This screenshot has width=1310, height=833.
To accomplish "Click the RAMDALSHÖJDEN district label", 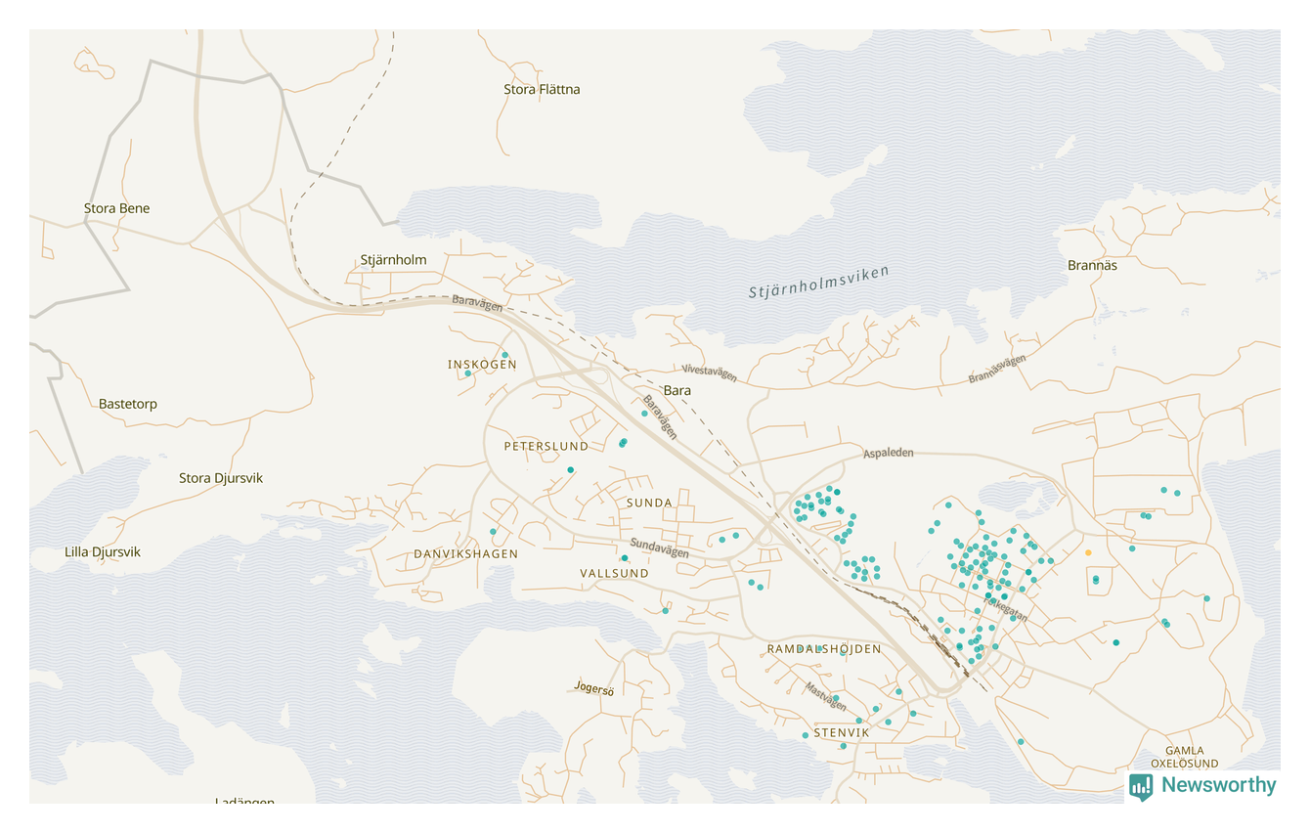I will click(823, 649).
